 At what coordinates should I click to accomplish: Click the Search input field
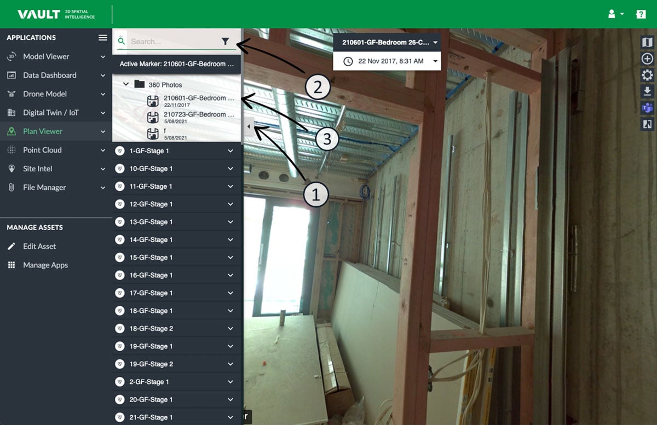(172, 42)
